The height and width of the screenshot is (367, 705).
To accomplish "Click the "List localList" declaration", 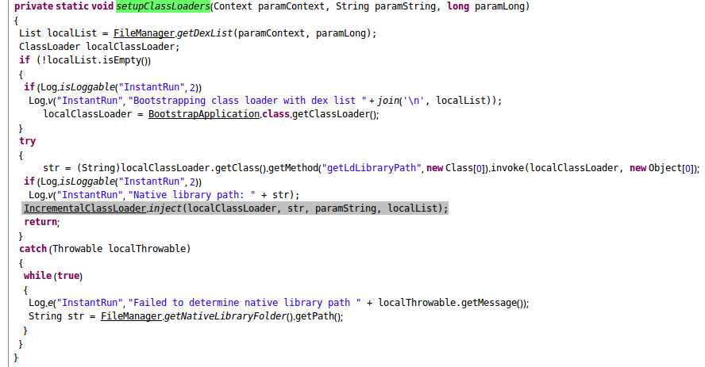I will (57, 33).
